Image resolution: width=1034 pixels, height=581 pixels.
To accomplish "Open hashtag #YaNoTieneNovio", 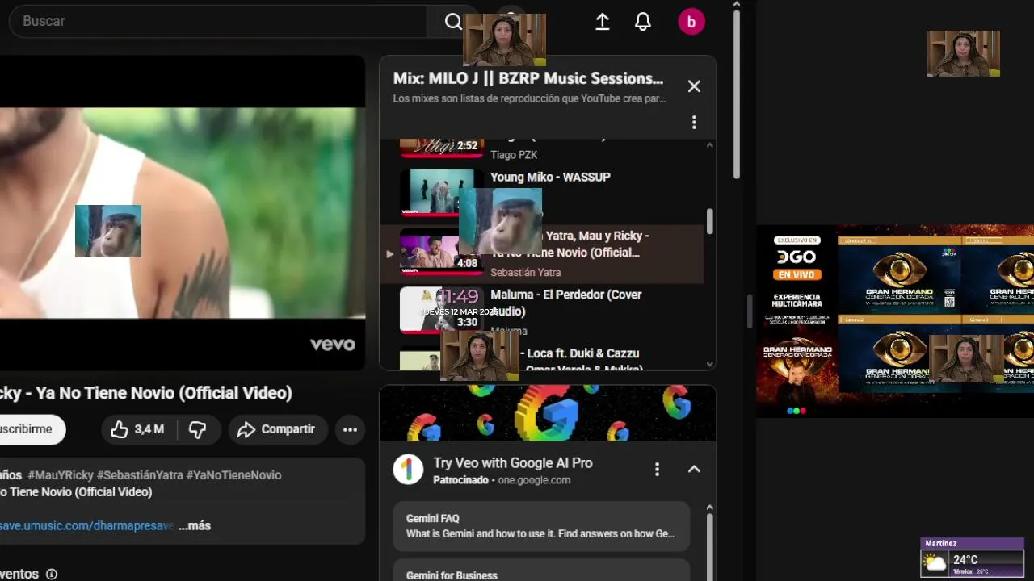I will point(233,475).
